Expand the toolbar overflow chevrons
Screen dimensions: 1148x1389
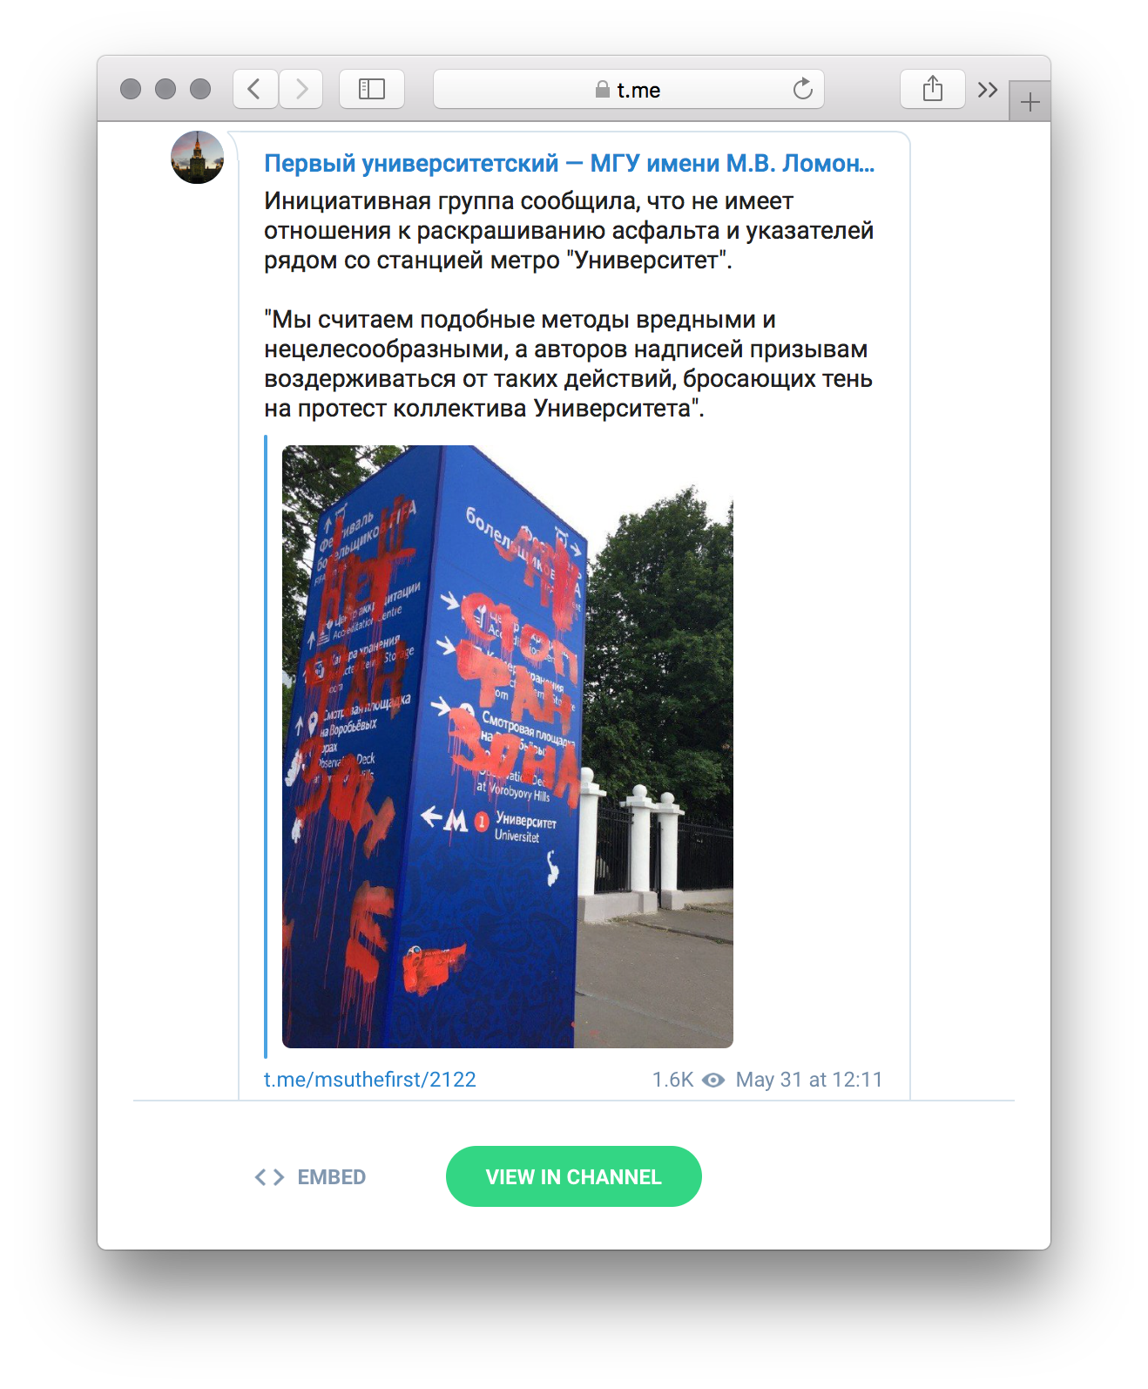click(x=987, y=90)
